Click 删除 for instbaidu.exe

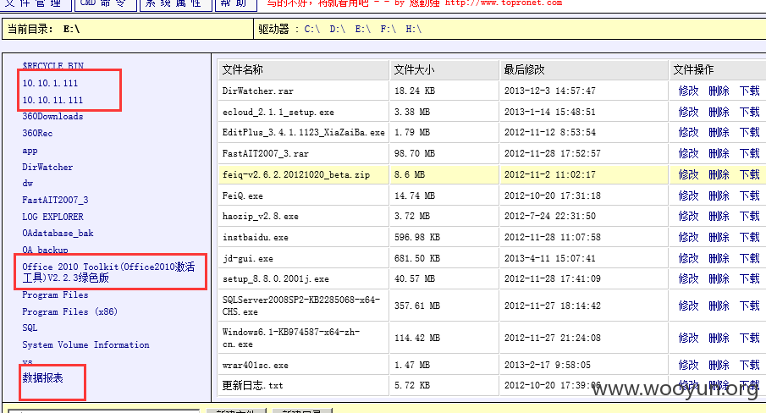(719, 237)
